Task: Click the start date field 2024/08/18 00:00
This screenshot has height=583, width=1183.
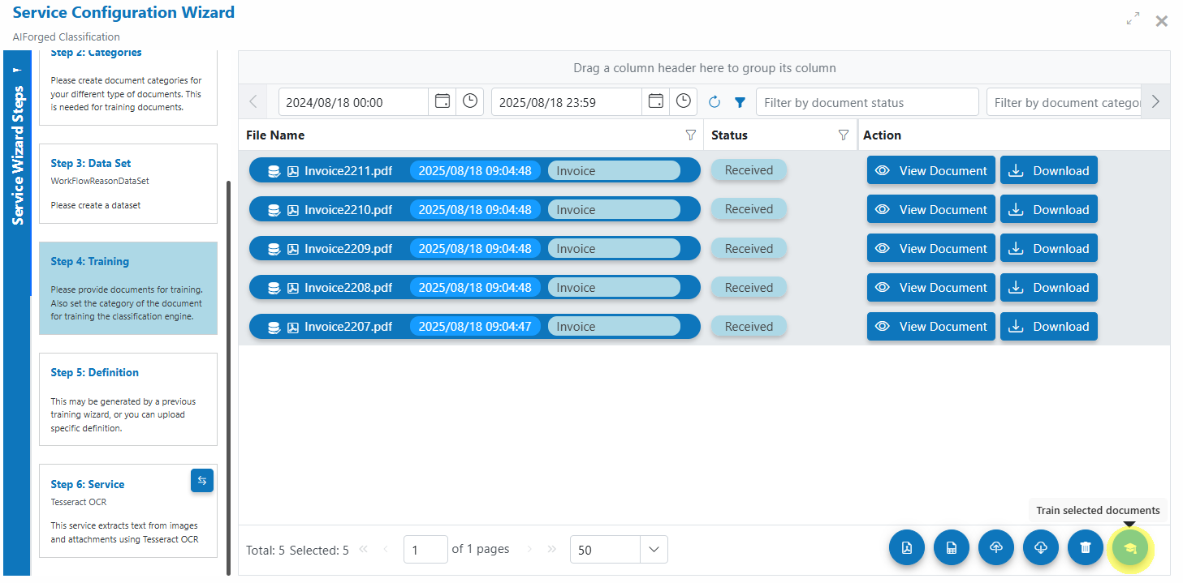Action: tap(353, 102)
